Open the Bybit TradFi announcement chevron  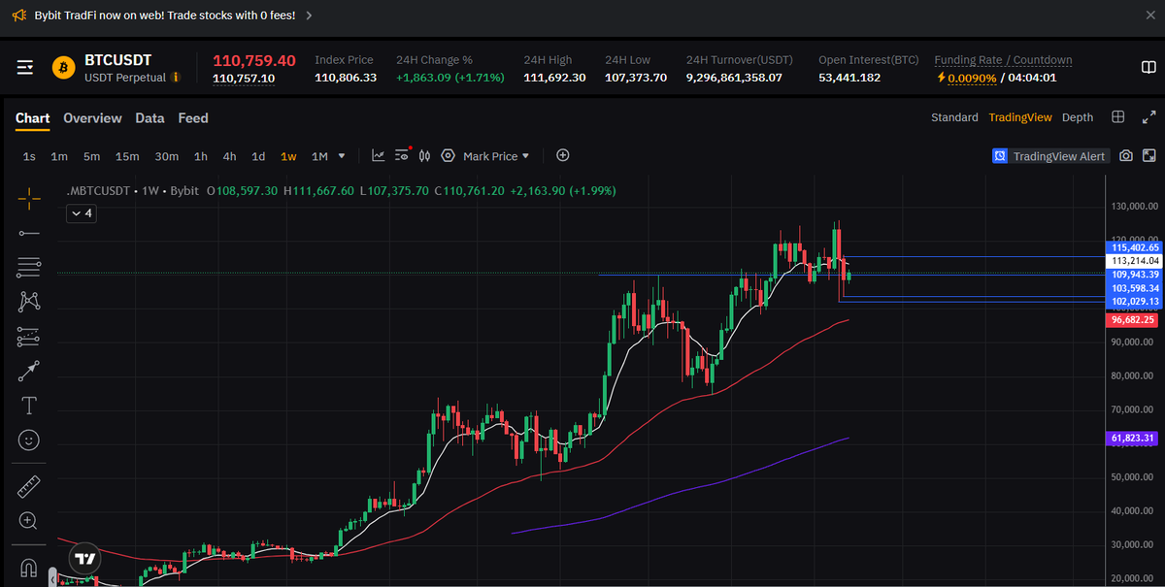(309, 16)
